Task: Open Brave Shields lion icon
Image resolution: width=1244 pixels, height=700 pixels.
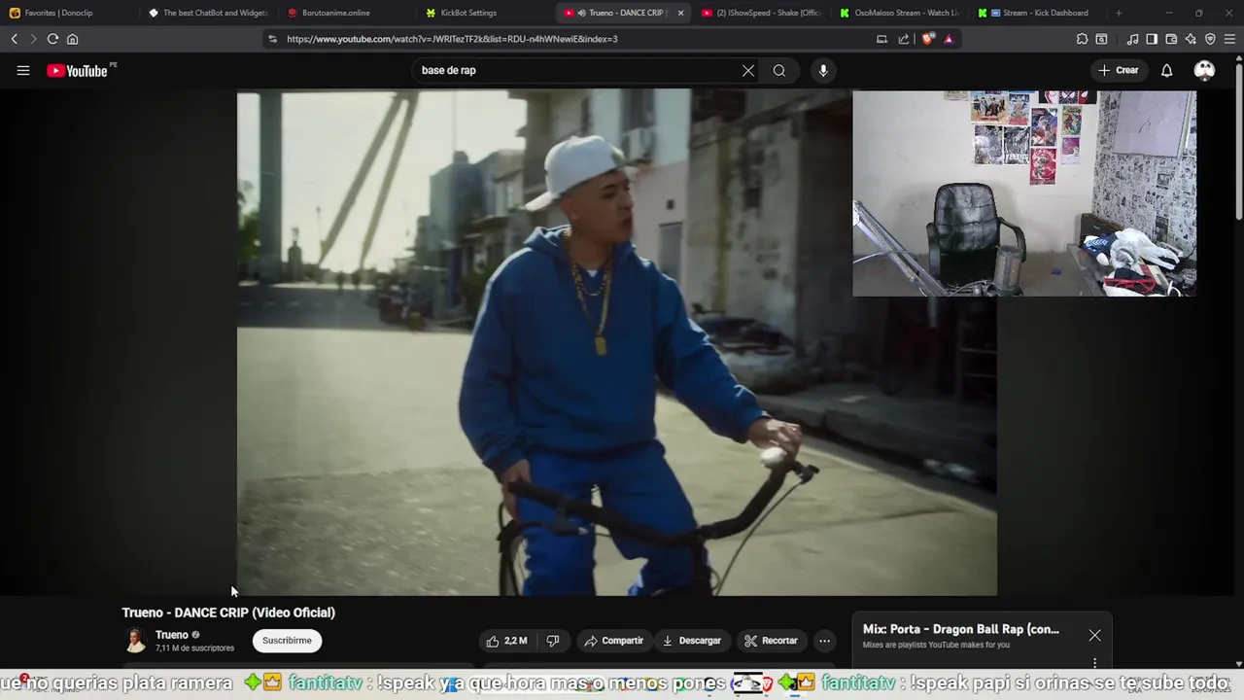Action: click(928, 39)
